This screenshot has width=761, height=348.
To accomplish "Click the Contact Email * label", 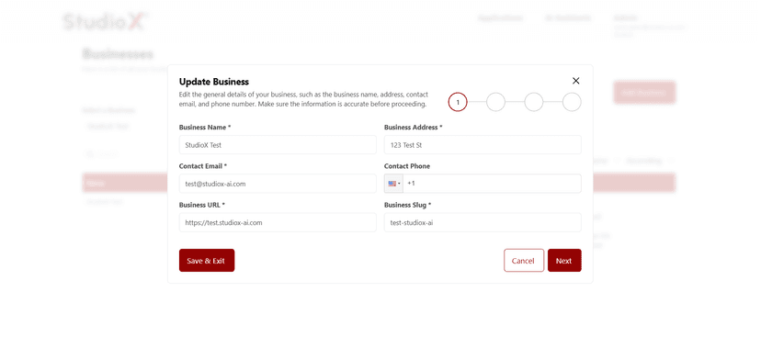I will (203, 166).
